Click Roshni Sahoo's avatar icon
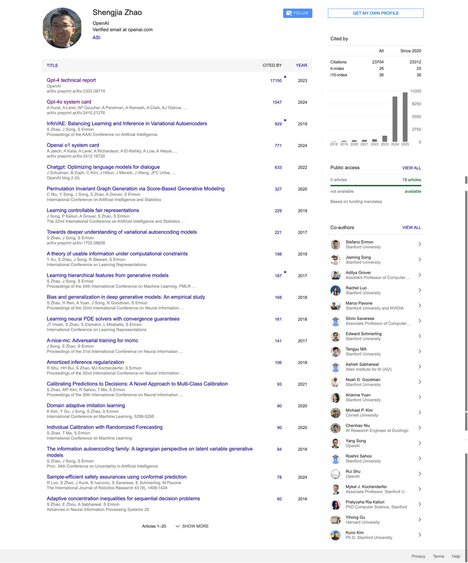 (x=335, y=458)
